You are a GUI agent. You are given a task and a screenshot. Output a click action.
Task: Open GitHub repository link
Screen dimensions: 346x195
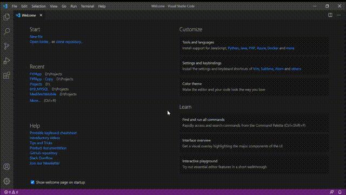[43, 153]
